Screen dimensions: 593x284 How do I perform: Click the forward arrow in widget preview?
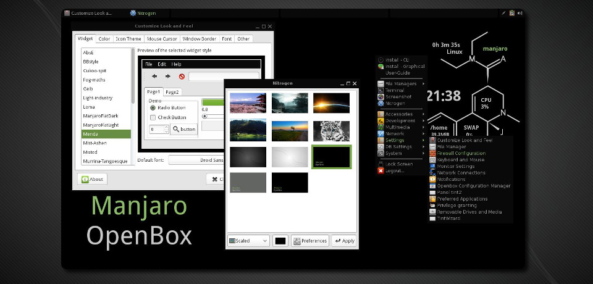pyautogui.click(x=168, y=77)
